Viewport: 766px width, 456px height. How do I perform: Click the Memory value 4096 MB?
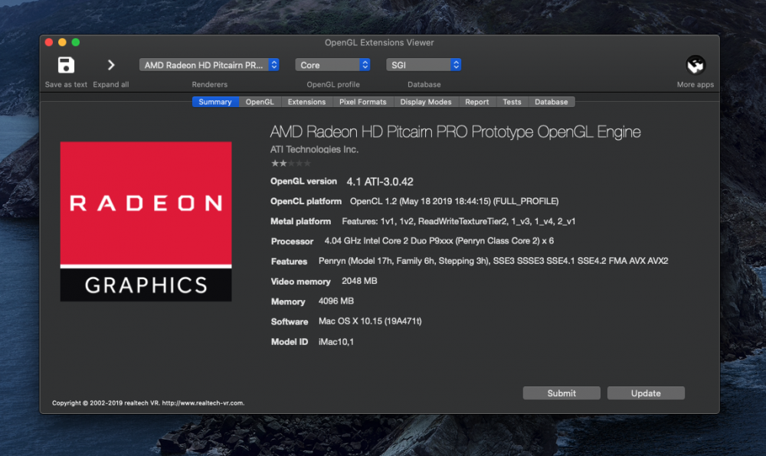336,301
